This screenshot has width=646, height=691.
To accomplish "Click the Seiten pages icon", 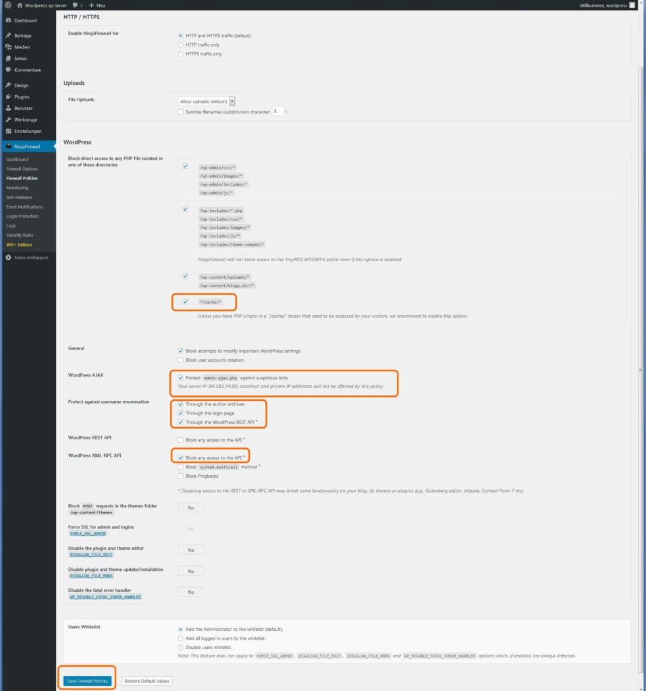I will pyautogui.click(x=8, y=58).
